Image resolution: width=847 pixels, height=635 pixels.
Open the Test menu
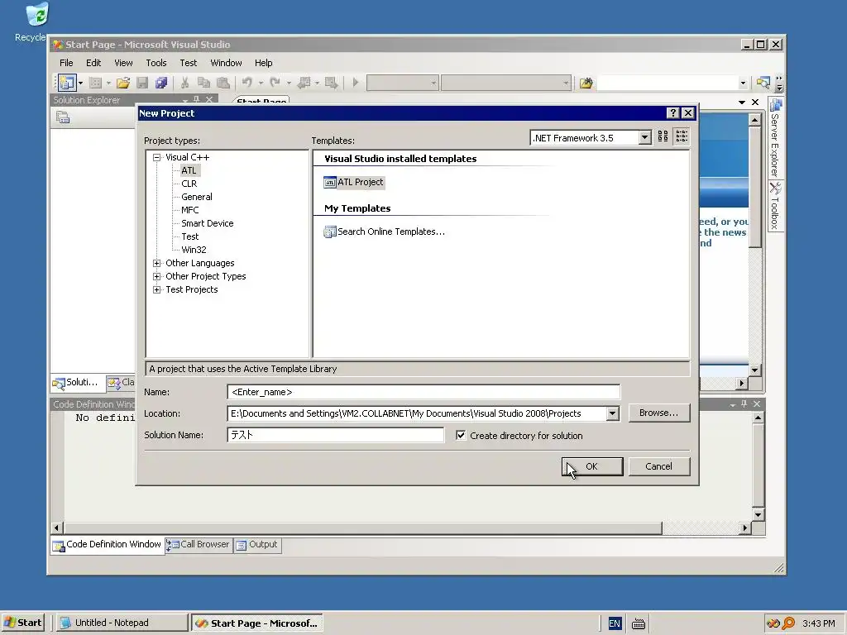tap(188, 63)
